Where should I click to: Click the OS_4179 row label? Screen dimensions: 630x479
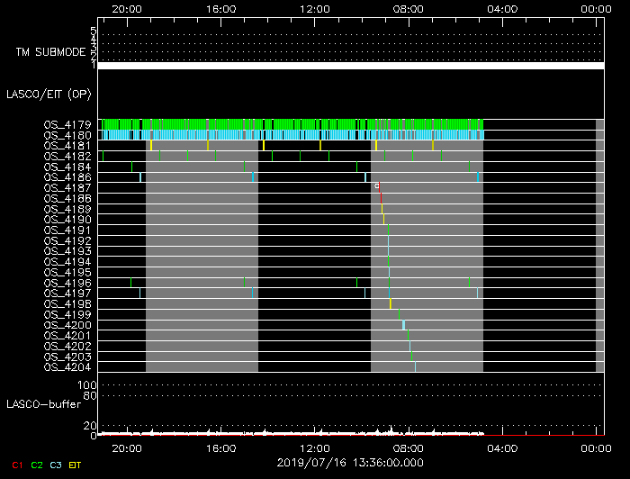[67, 124]
